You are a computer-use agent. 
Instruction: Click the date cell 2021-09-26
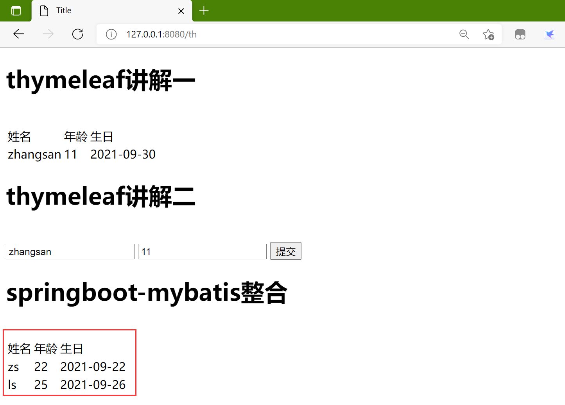(x=93, y=385)
